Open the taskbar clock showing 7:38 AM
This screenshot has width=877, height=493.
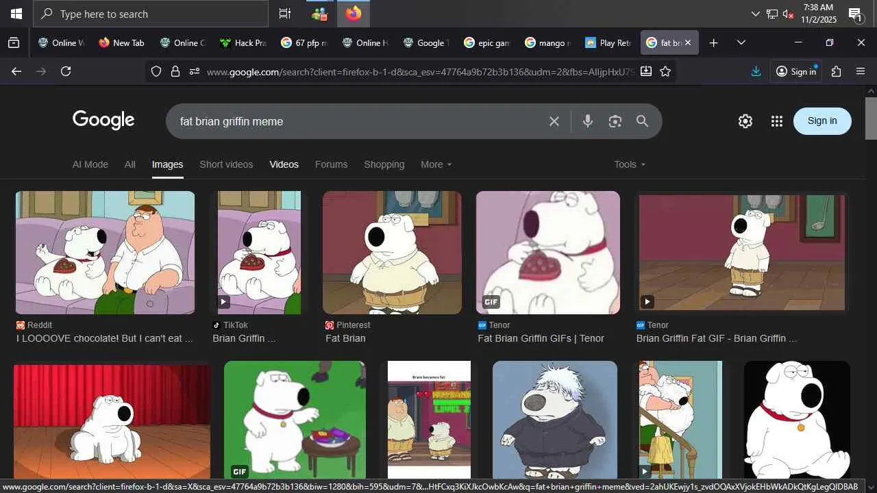click(819, 14)
